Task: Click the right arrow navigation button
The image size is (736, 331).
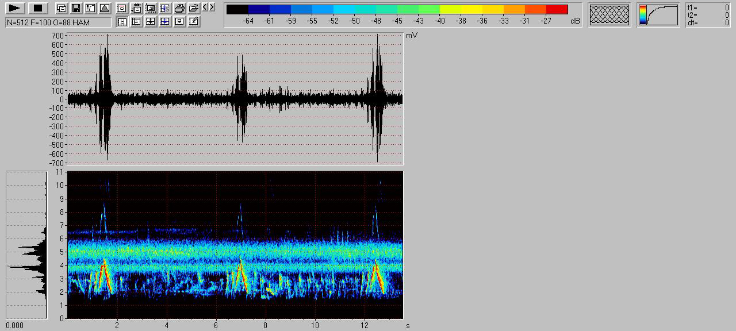Action: pyautogui.click(x=212, y=7)
